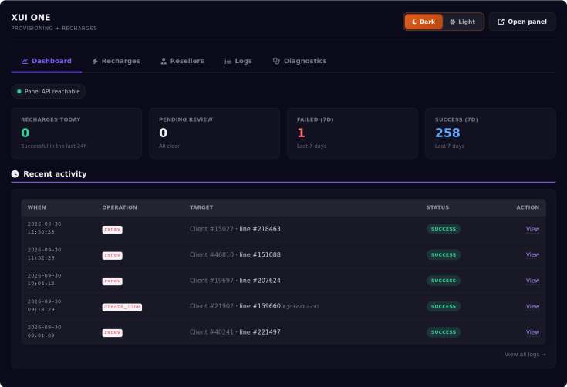Viewport: 567px width, 387px height.
Task: Click the WHEN column header
Action: click(36, 208)
